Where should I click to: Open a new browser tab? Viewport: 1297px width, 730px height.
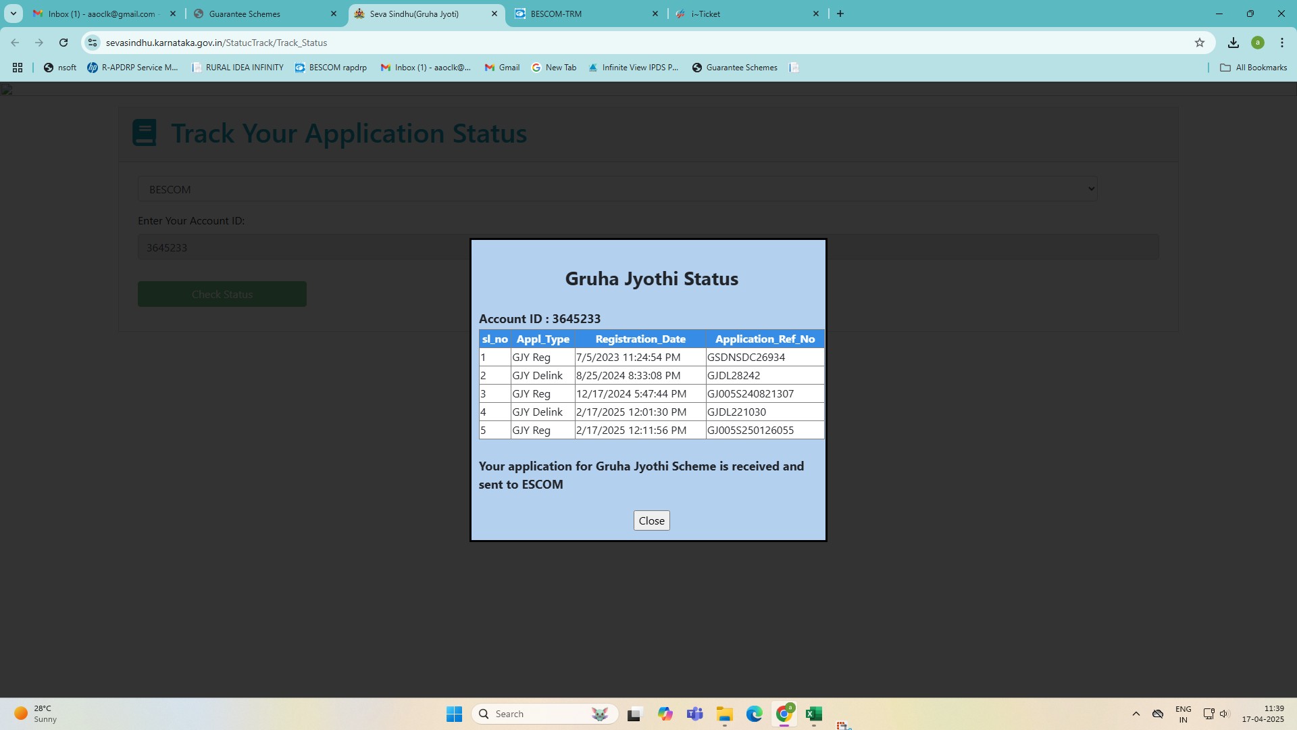coord(840,14)
